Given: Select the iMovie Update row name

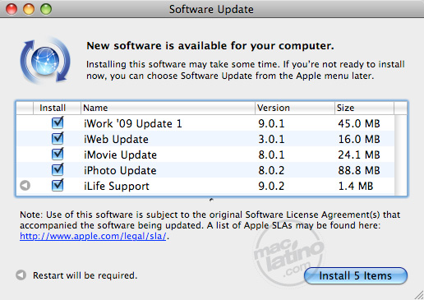Looking at the screenshot, I should (x=120, y=155).
